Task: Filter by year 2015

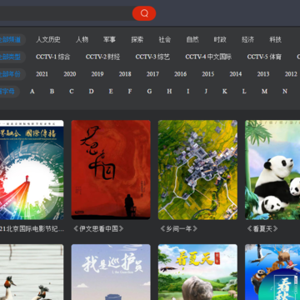Action: 207,74
